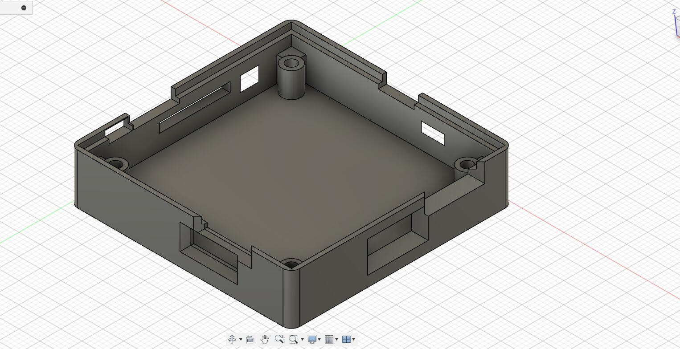Click the rounded front corner edge of enclosure
This screenshot has width=680, height=349.
coord(291,298)
